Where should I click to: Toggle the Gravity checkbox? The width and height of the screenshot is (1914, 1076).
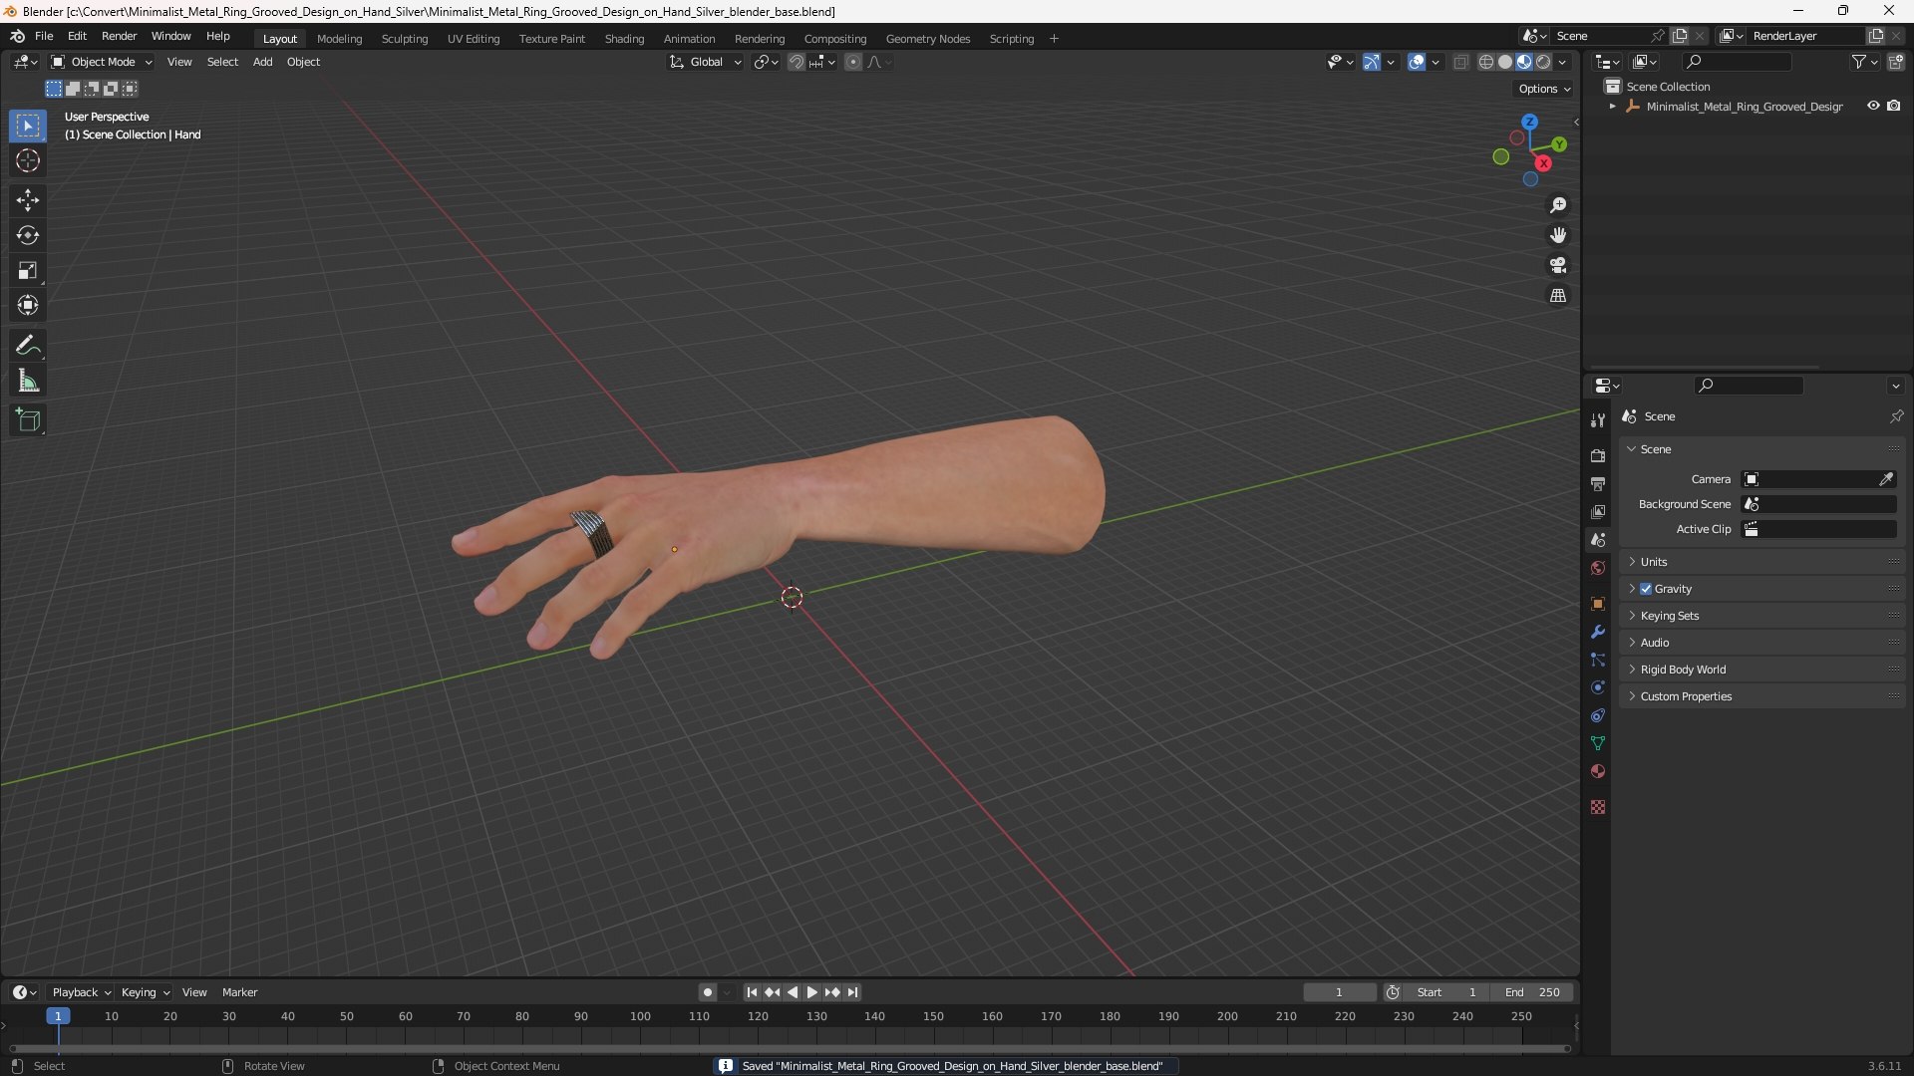[1646, 589]
